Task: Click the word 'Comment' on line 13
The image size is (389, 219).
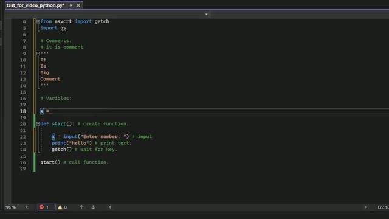Action: click(50, 79)
